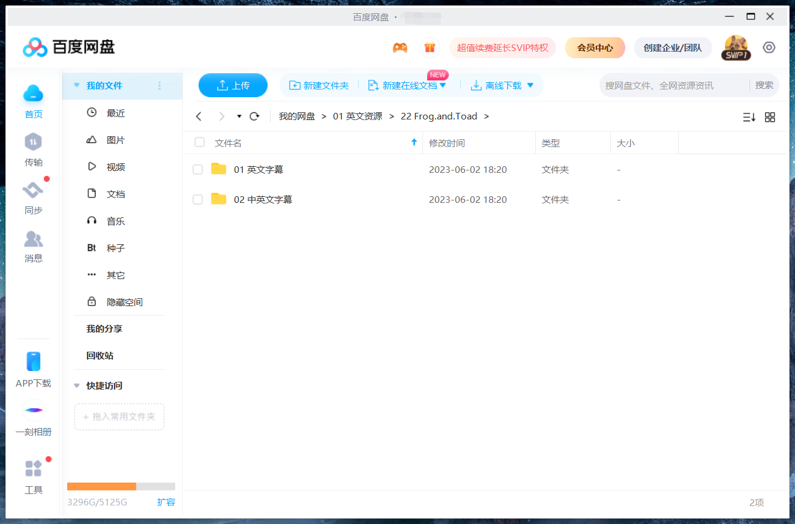
Task: Expand the 新建在线文档 dropdown arrow
Action: (x=443, y=85)
